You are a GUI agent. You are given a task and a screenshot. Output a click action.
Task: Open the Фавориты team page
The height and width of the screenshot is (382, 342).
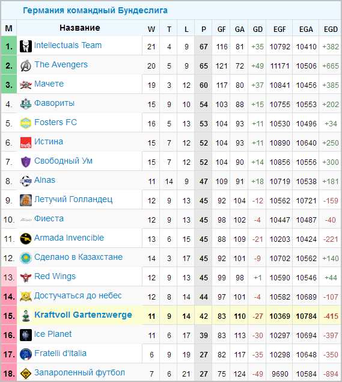[54, 103]
